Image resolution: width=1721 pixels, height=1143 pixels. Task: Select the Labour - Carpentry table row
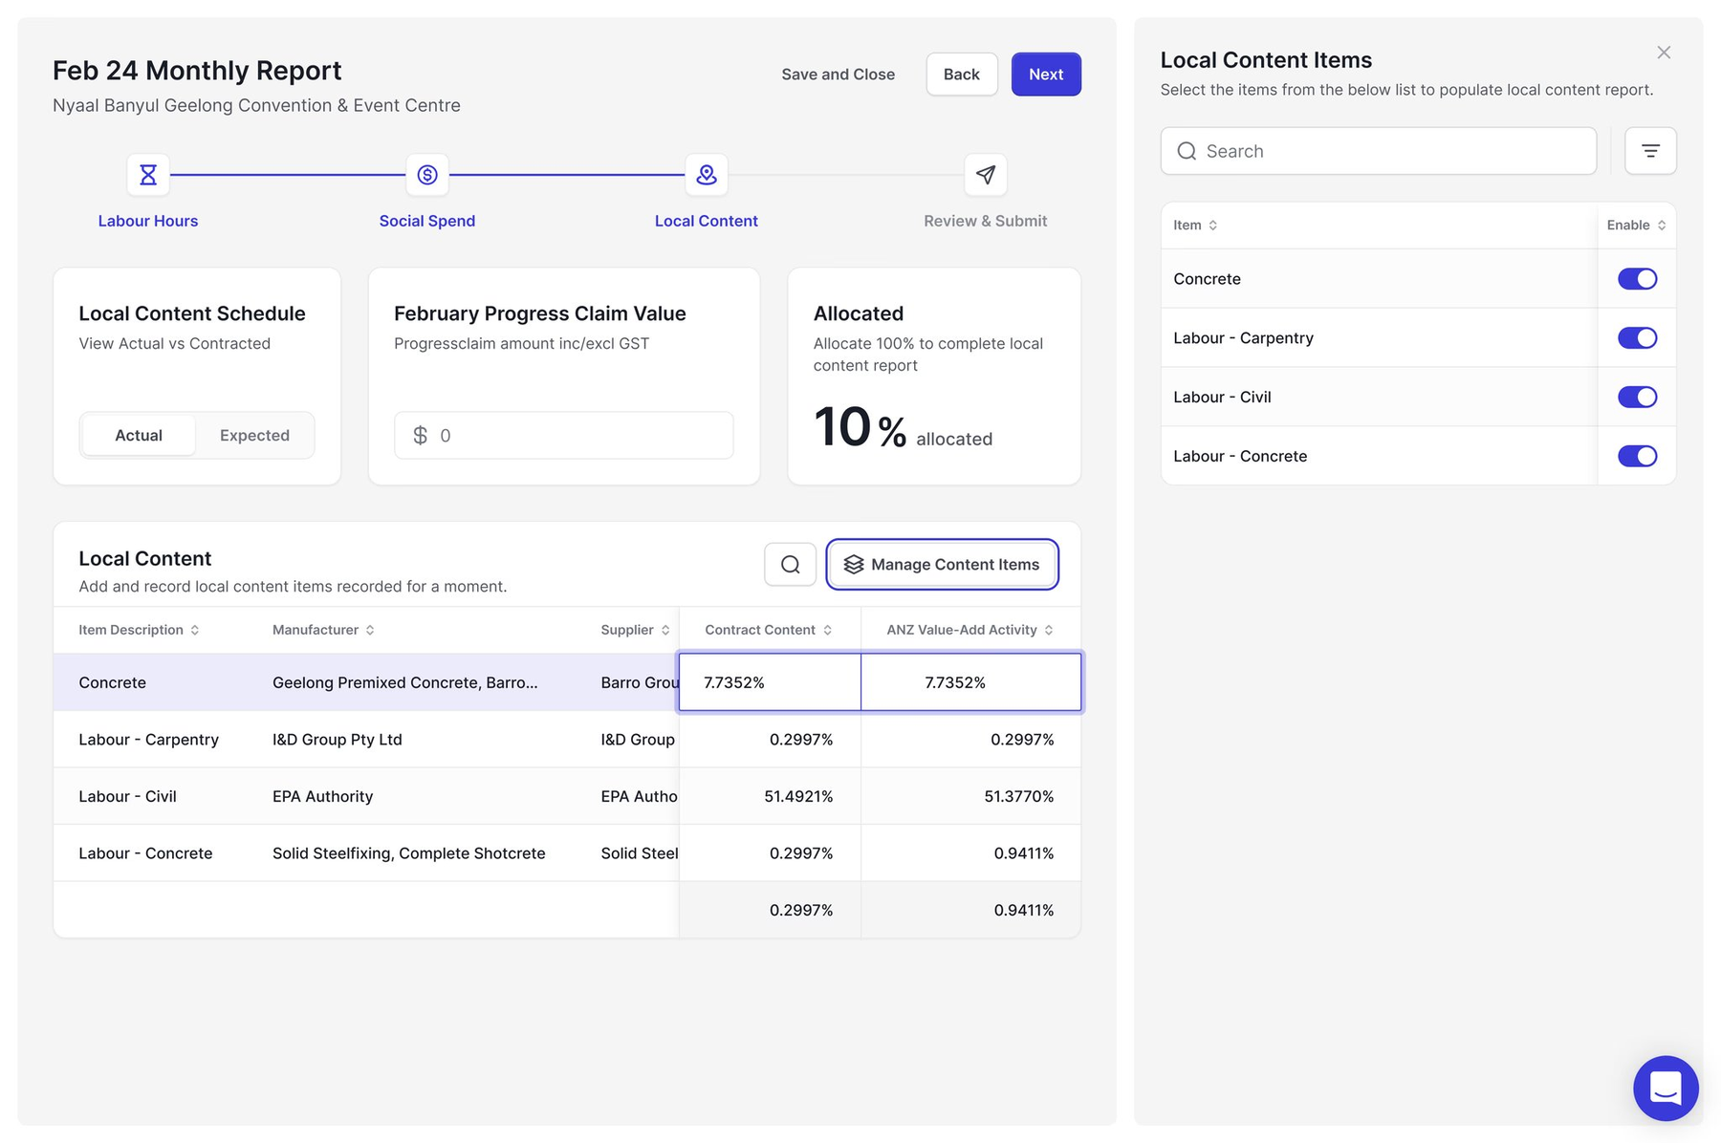(x=567, y=740)
